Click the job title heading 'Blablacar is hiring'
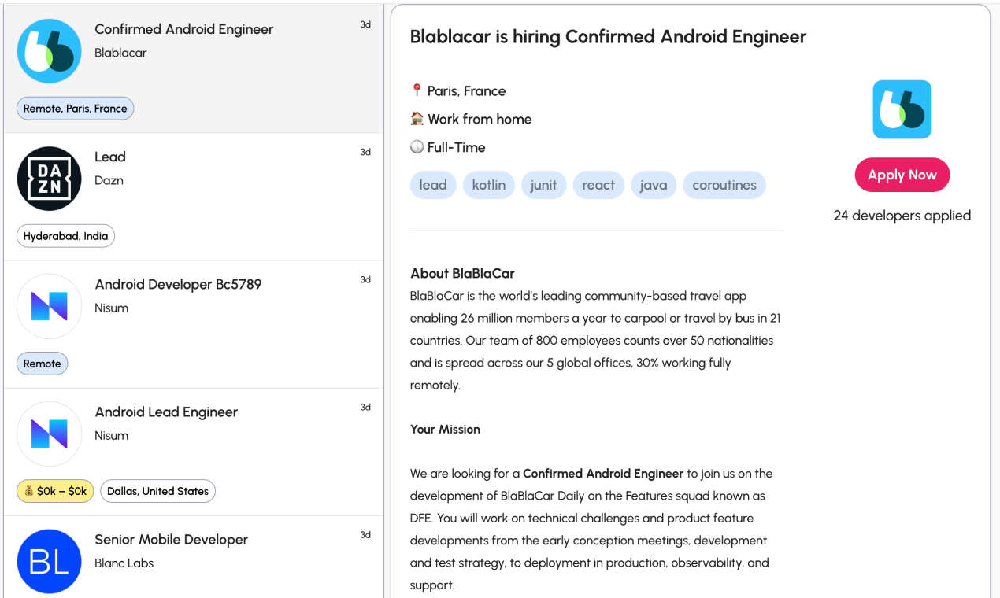Viewport: 1000px width, 598px height. 608,36
